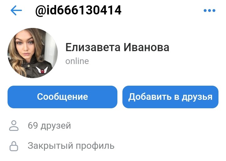Click the padlock icon for closed profile
The image size is (226, 161).
click(x=14, y=146)
